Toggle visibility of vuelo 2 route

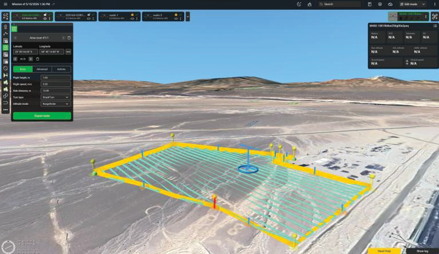[176, 18]
